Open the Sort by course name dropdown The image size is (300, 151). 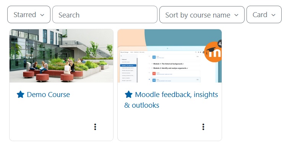(202, 14)
